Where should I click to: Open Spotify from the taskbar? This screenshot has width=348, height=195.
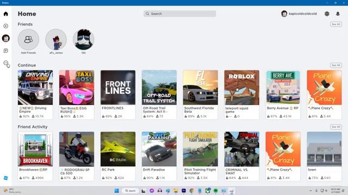point(215,191)
